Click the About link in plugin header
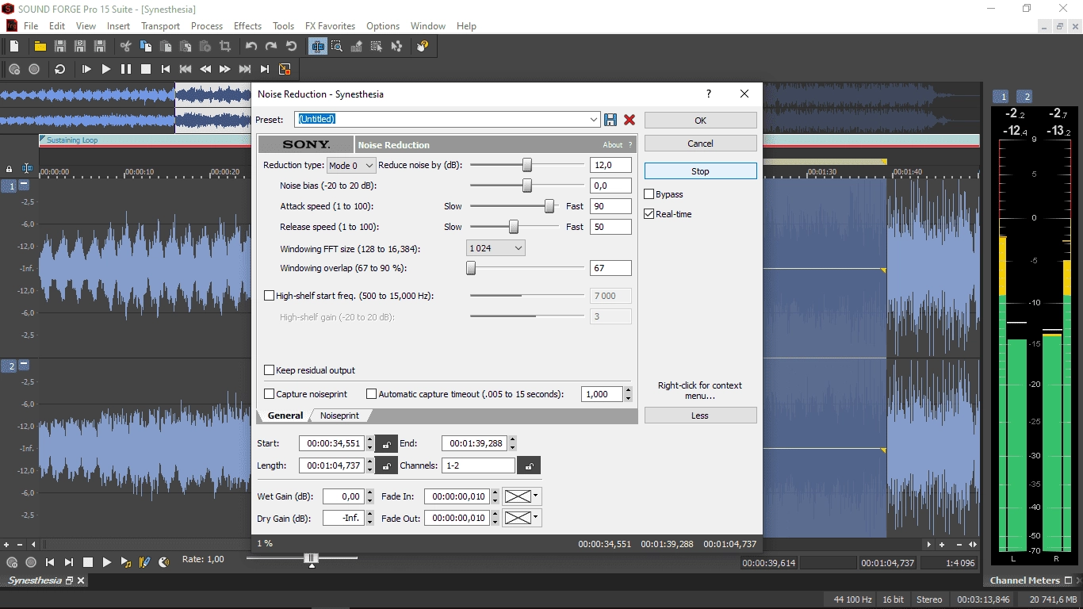Image resolution: width=1083 pixels, height=609 pixels. coord(613,145)
